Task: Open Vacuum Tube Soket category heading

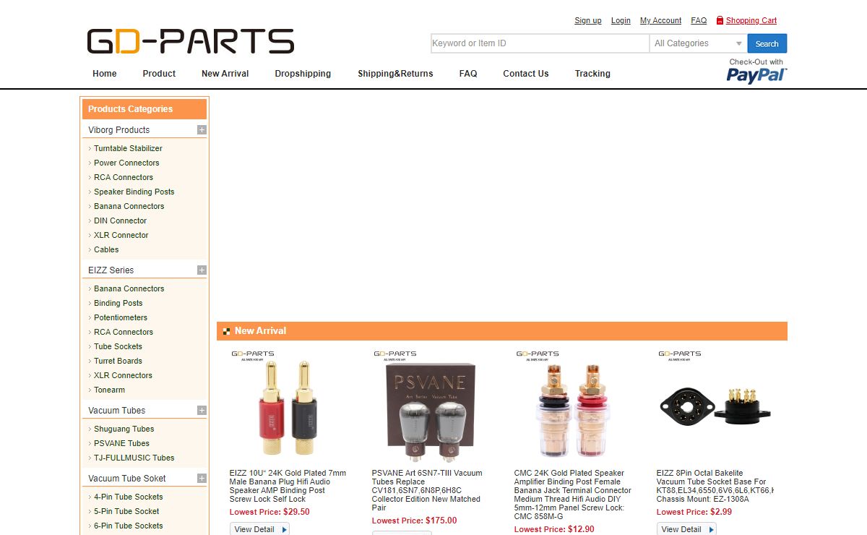Action: (127, 479)
